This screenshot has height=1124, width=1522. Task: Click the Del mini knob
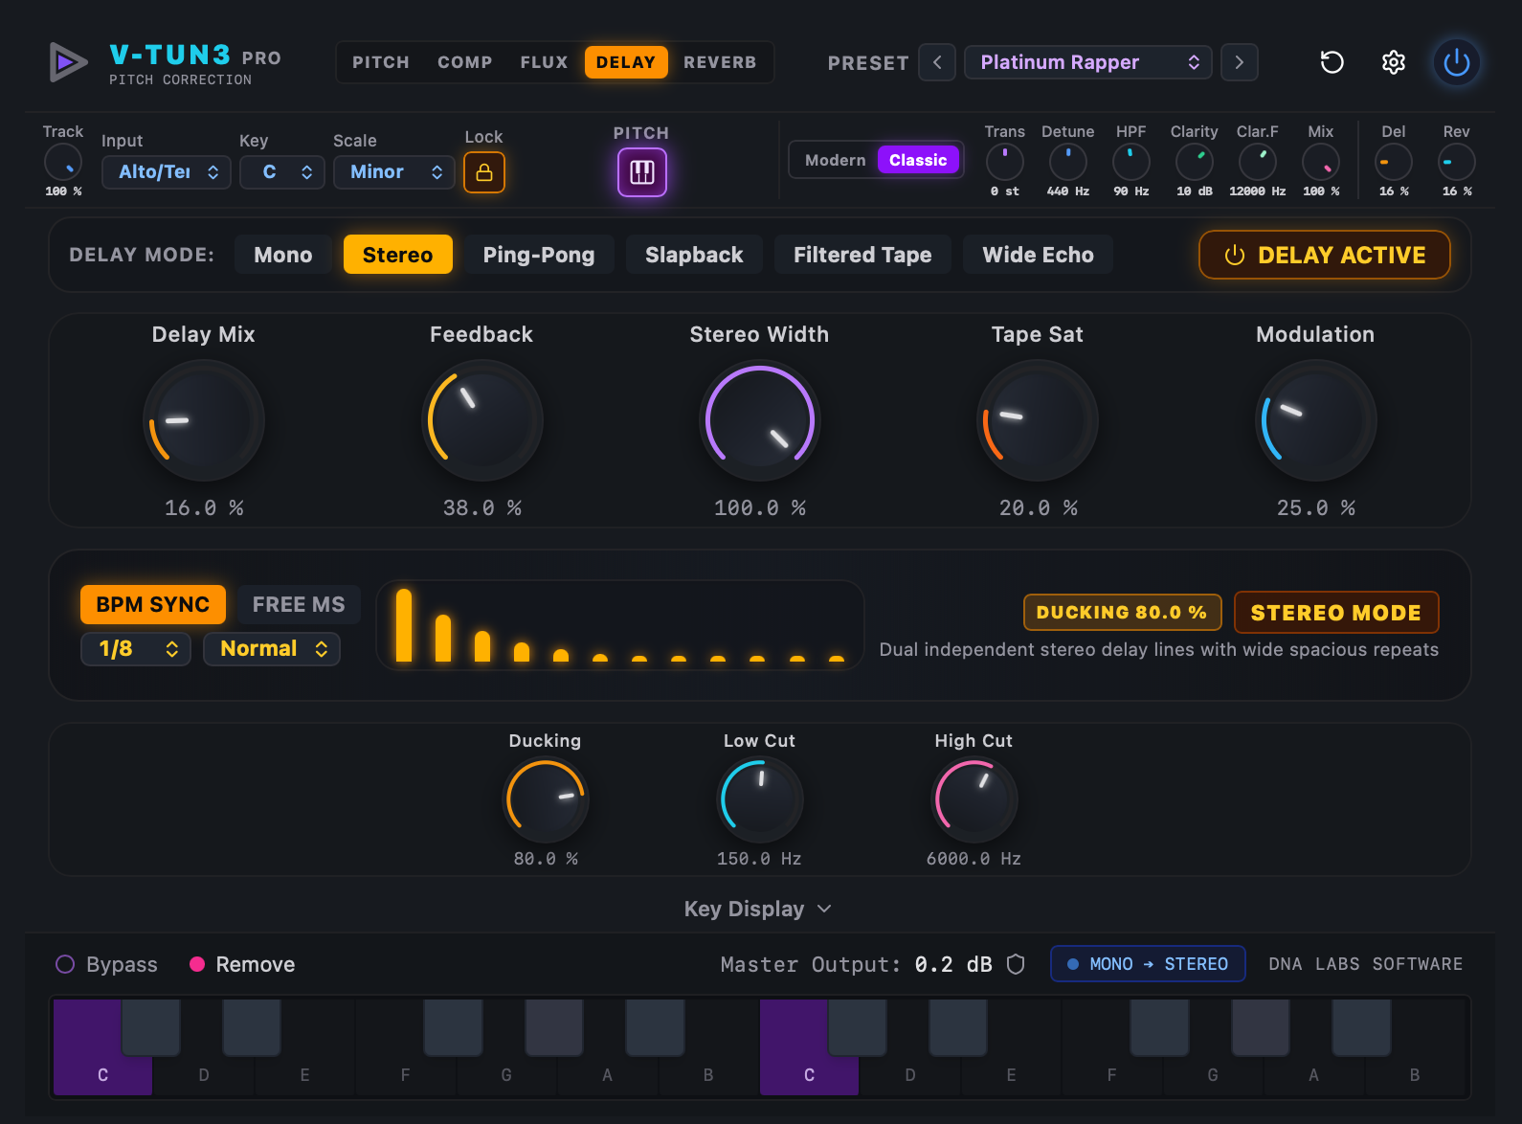(x=1393, y=162)
